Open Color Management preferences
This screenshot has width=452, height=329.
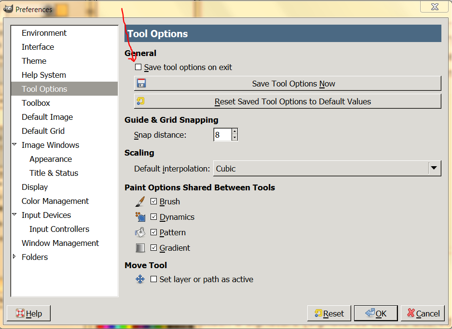55,201
